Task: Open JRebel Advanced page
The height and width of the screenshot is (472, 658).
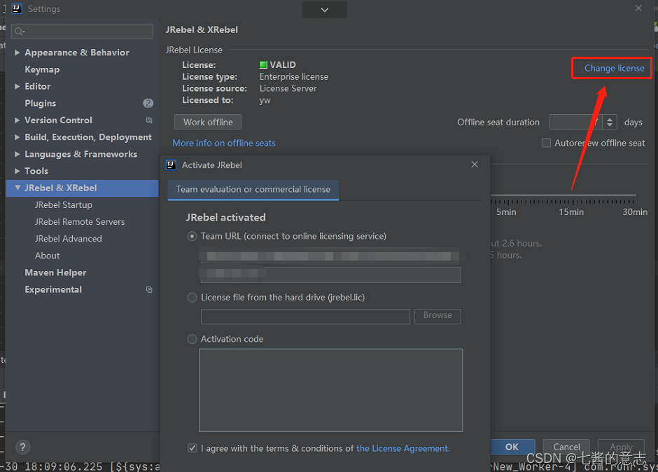Action: point(69,239)
